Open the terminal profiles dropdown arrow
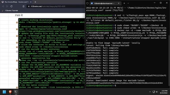The width and height of the screenshot is (170, 95). [128, 3]
